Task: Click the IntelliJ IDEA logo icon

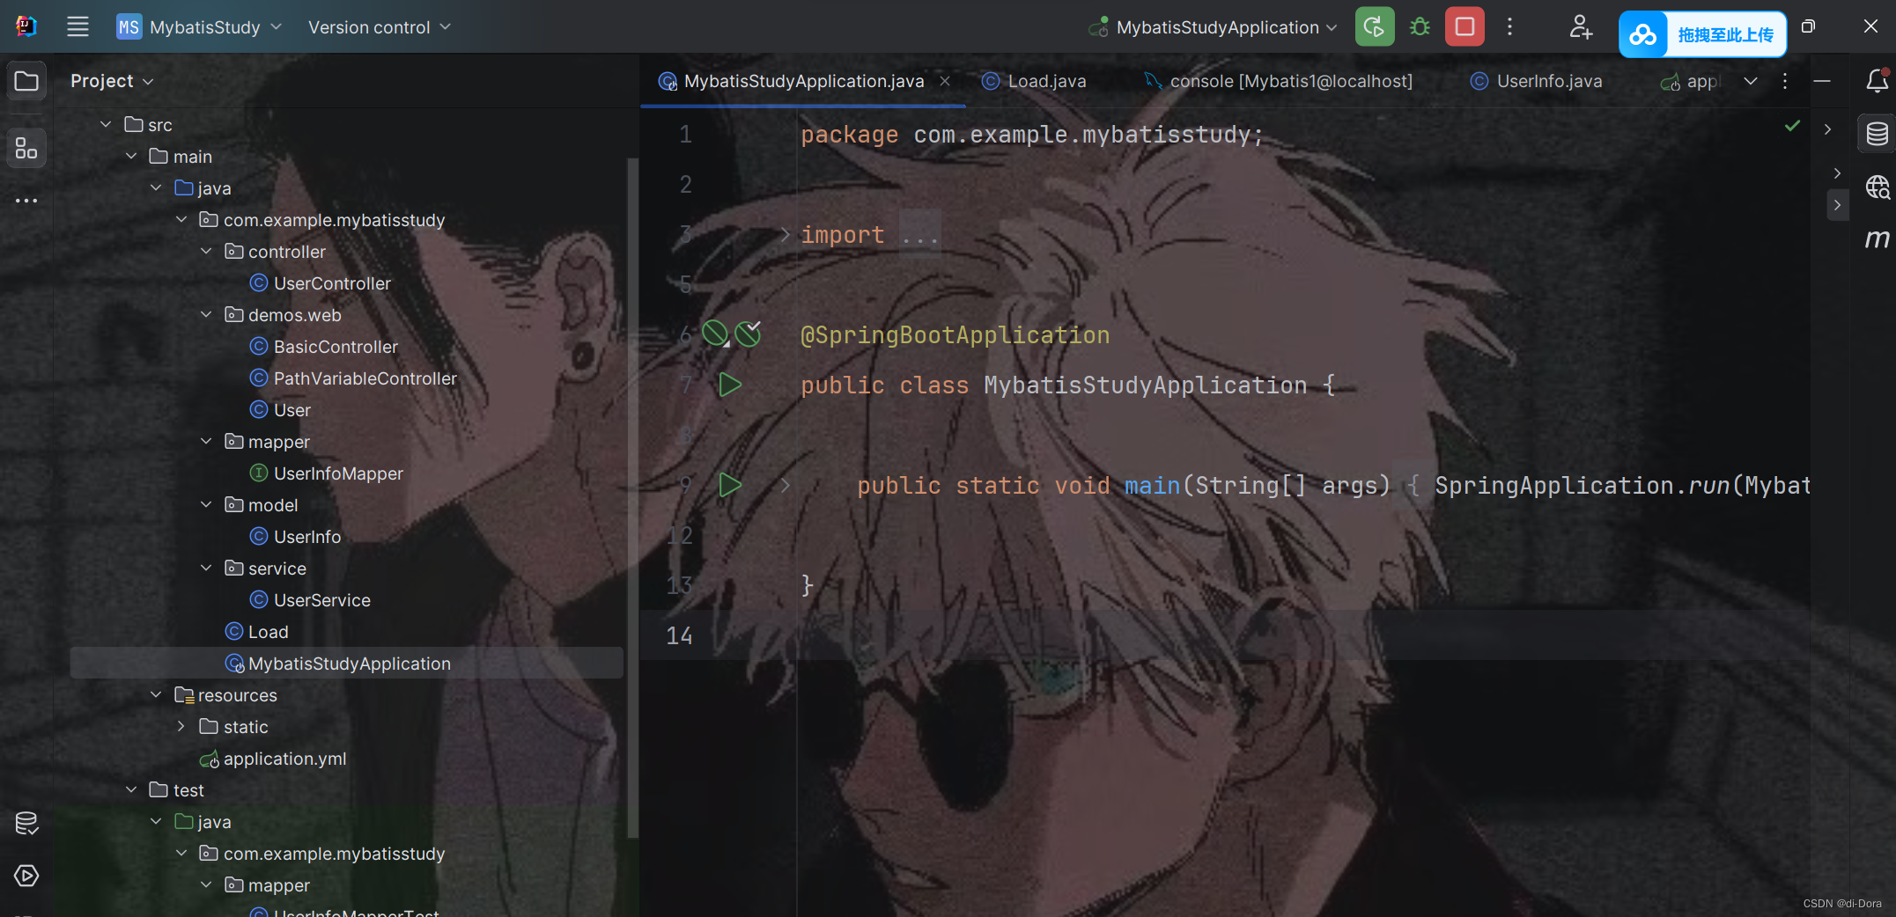Action: point(26,26)
